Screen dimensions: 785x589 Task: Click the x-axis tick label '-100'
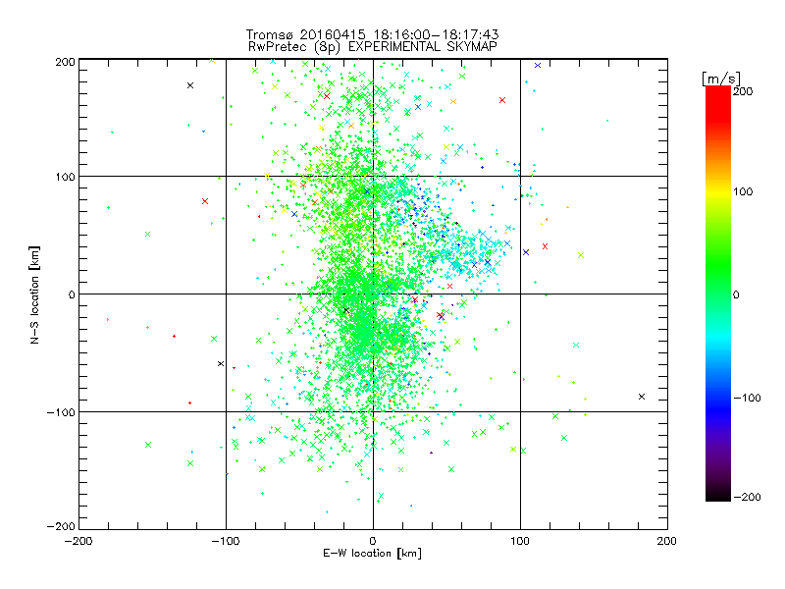(x=226, y=541)
